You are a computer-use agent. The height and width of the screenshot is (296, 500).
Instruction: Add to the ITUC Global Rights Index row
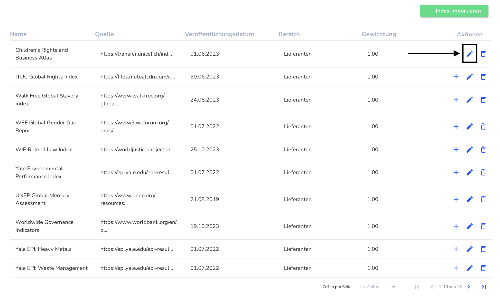click(456, 77)
